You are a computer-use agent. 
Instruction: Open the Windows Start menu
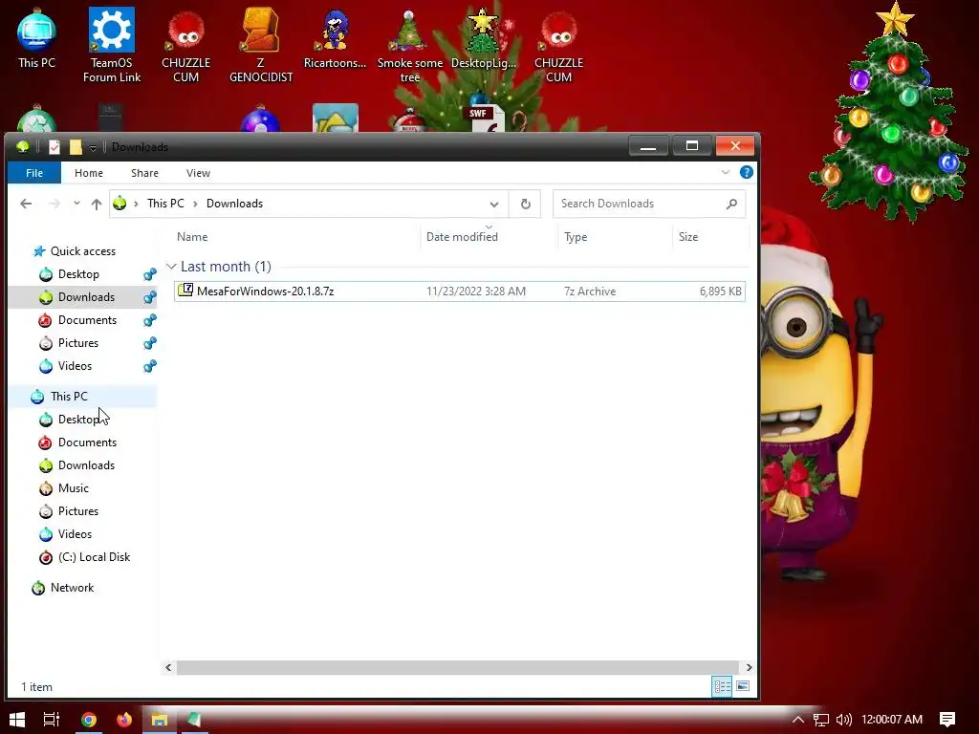tap(17, 719)
